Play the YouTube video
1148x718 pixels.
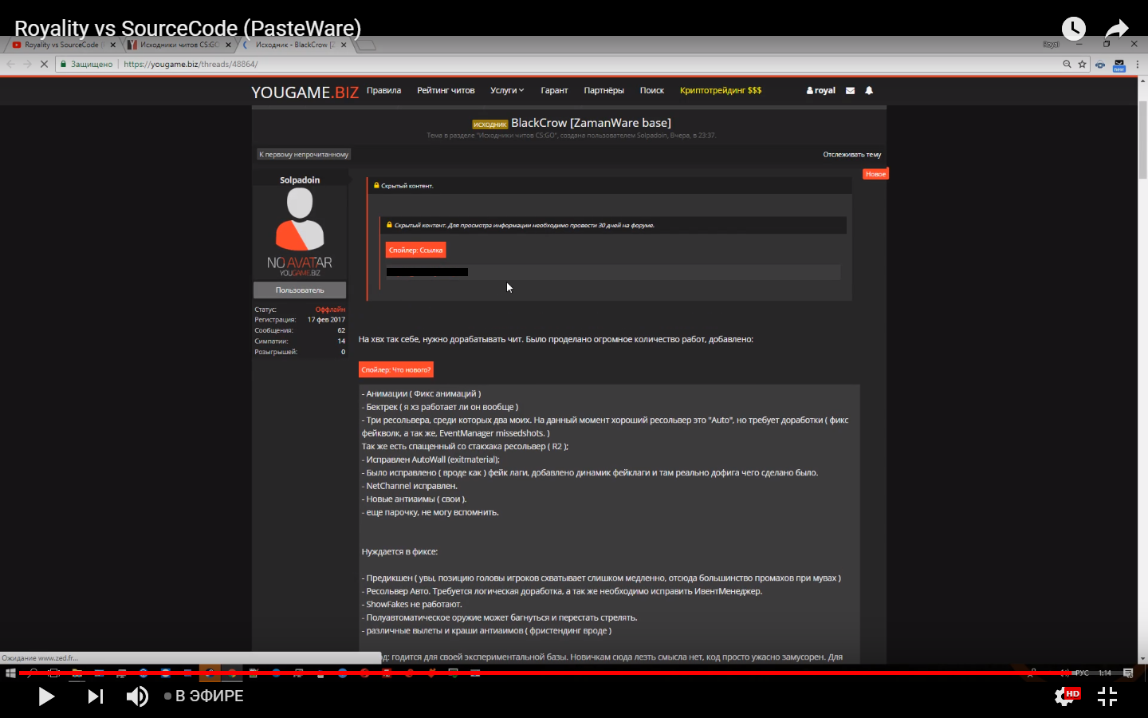pos(46,696)
